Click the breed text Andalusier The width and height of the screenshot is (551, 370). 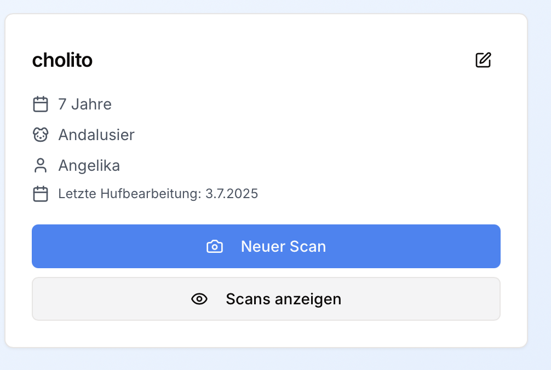click(x=96, y=135)
